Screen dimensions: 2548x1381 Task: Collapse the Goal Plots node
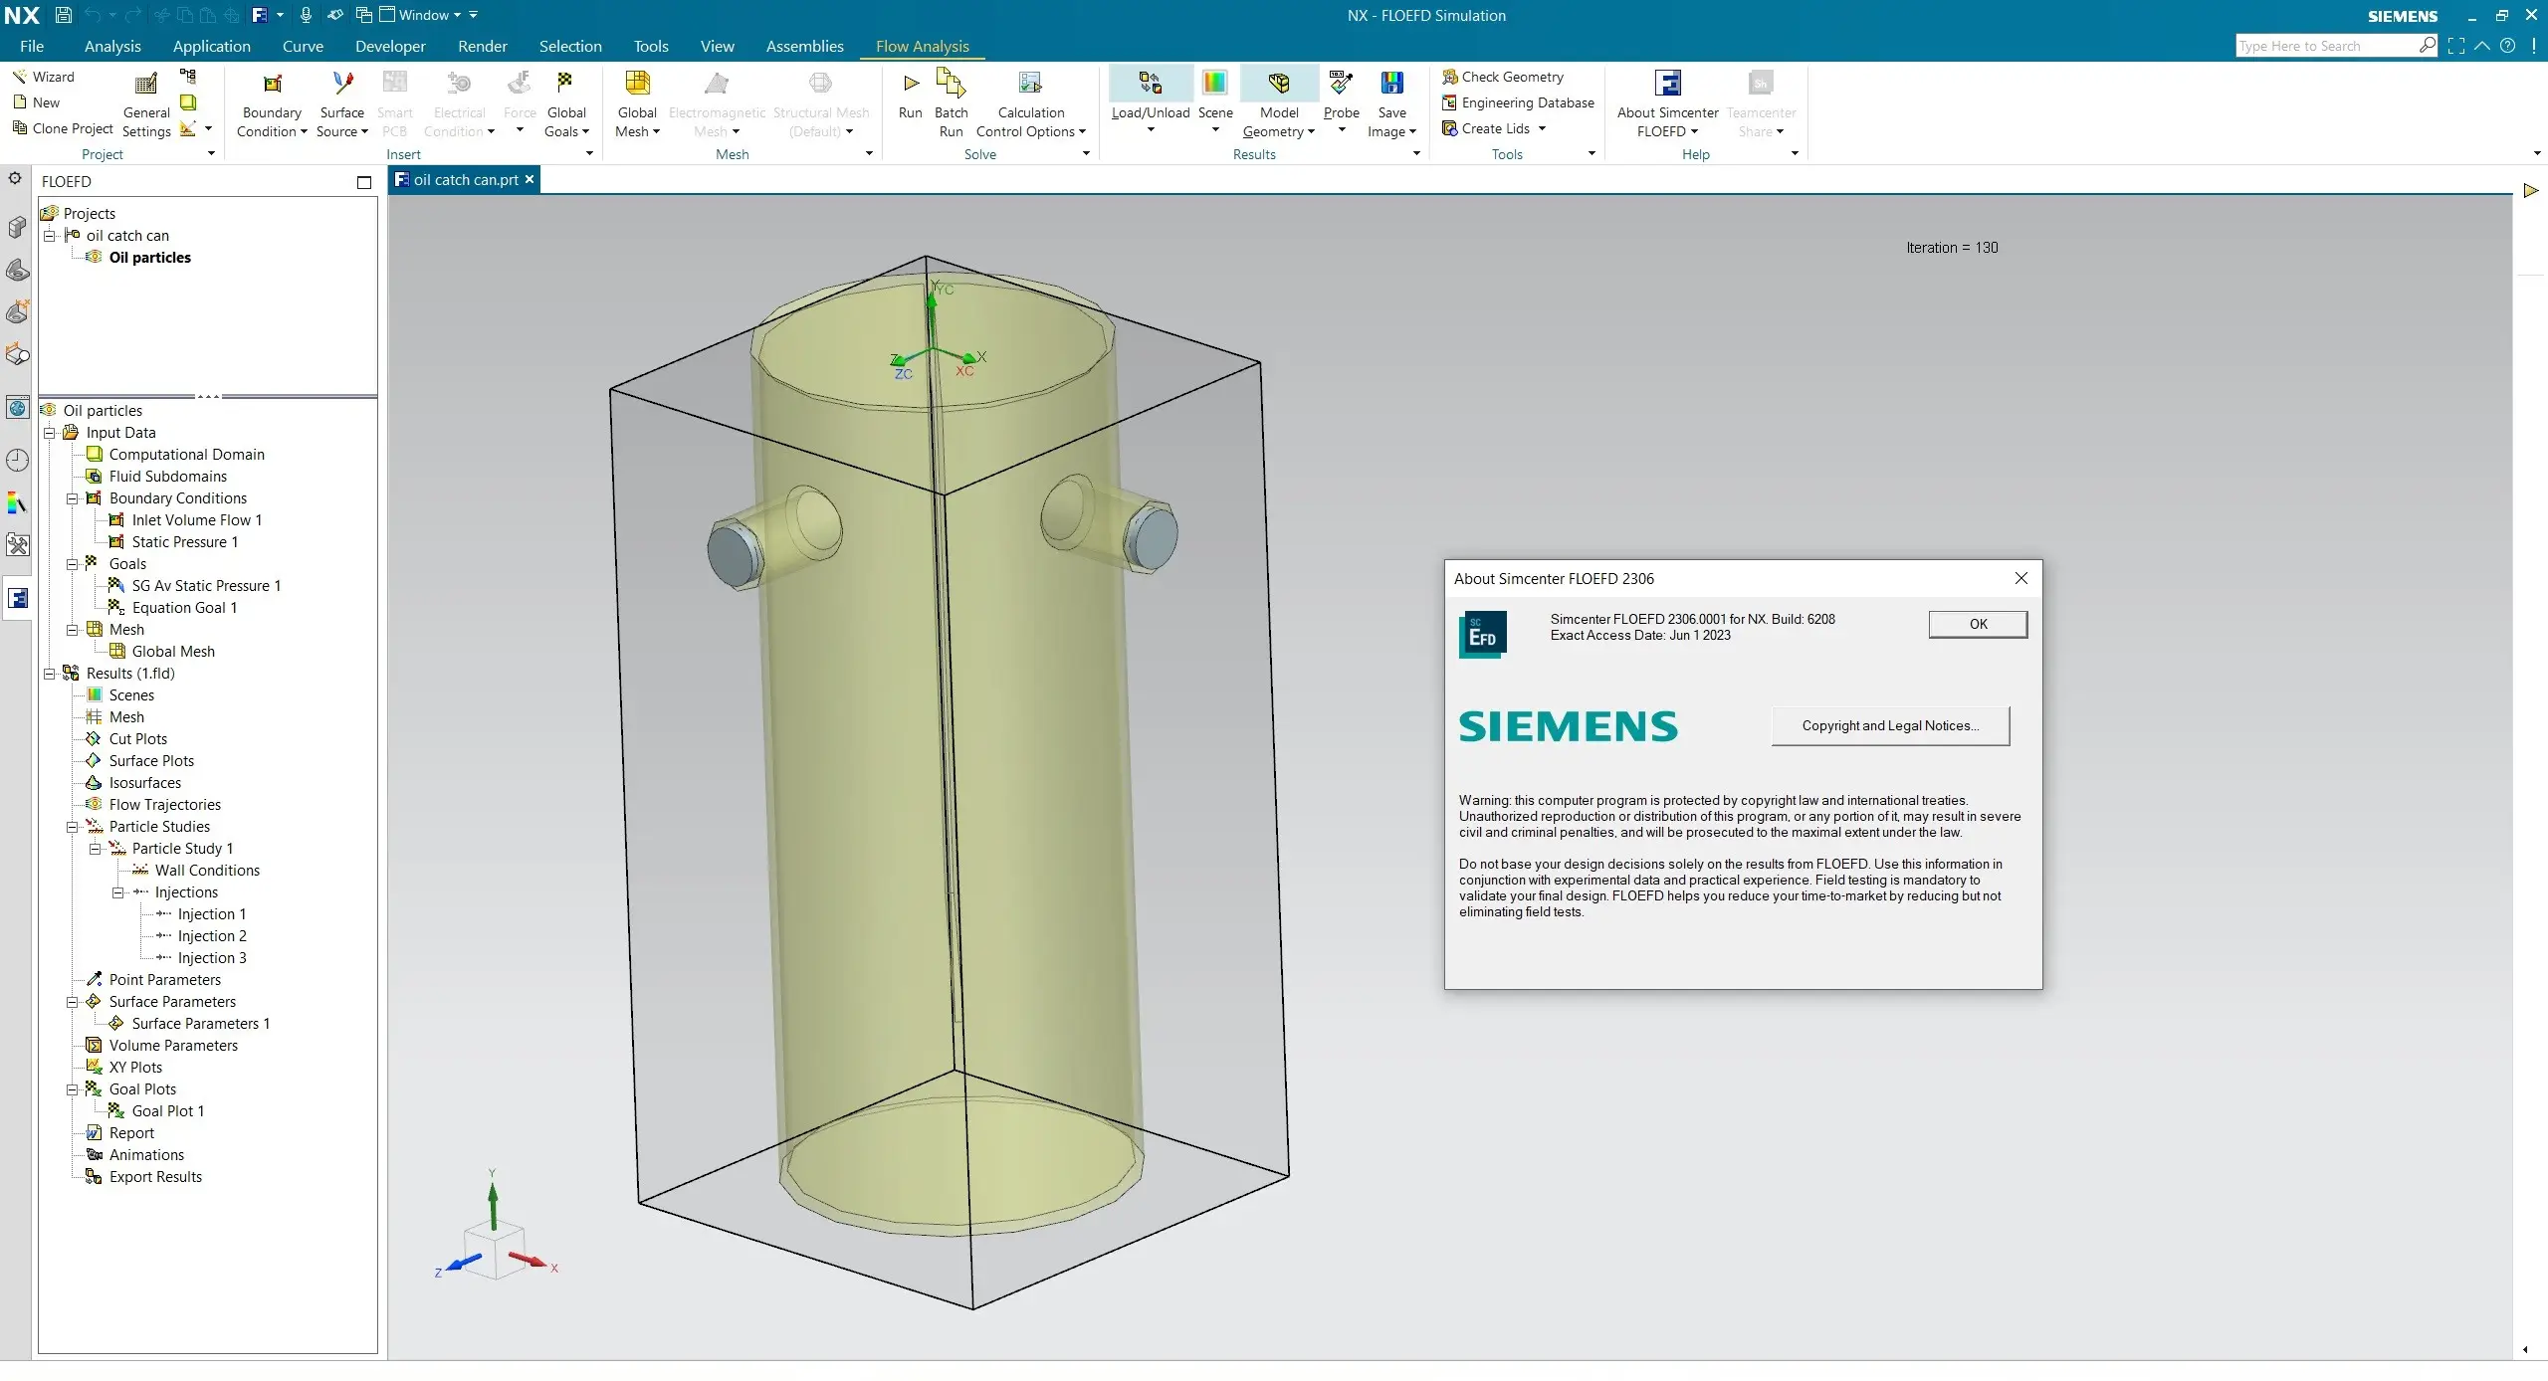[72, 1089]
